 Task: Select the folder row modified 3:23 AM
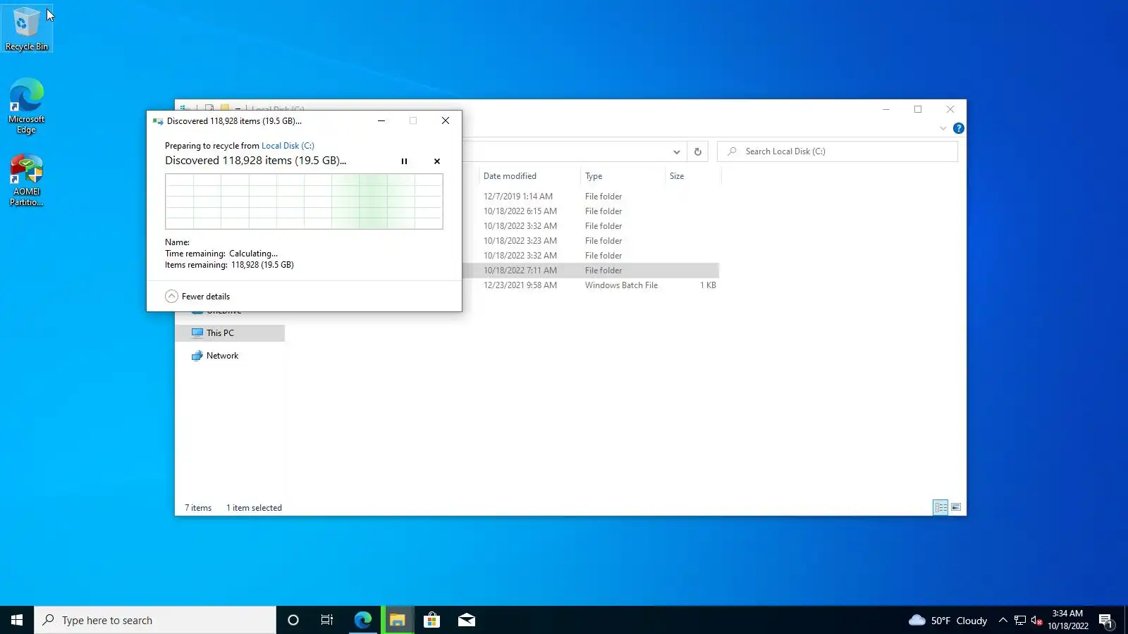point(591,241)
